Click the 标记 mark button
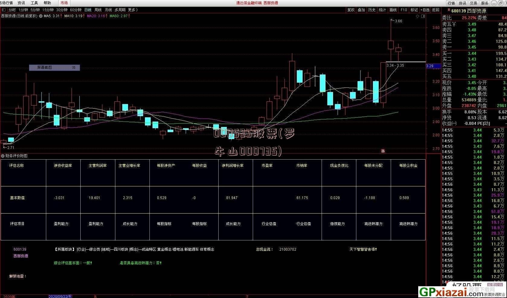The height and width of the screenshot is (298, 507). (414, 10)
